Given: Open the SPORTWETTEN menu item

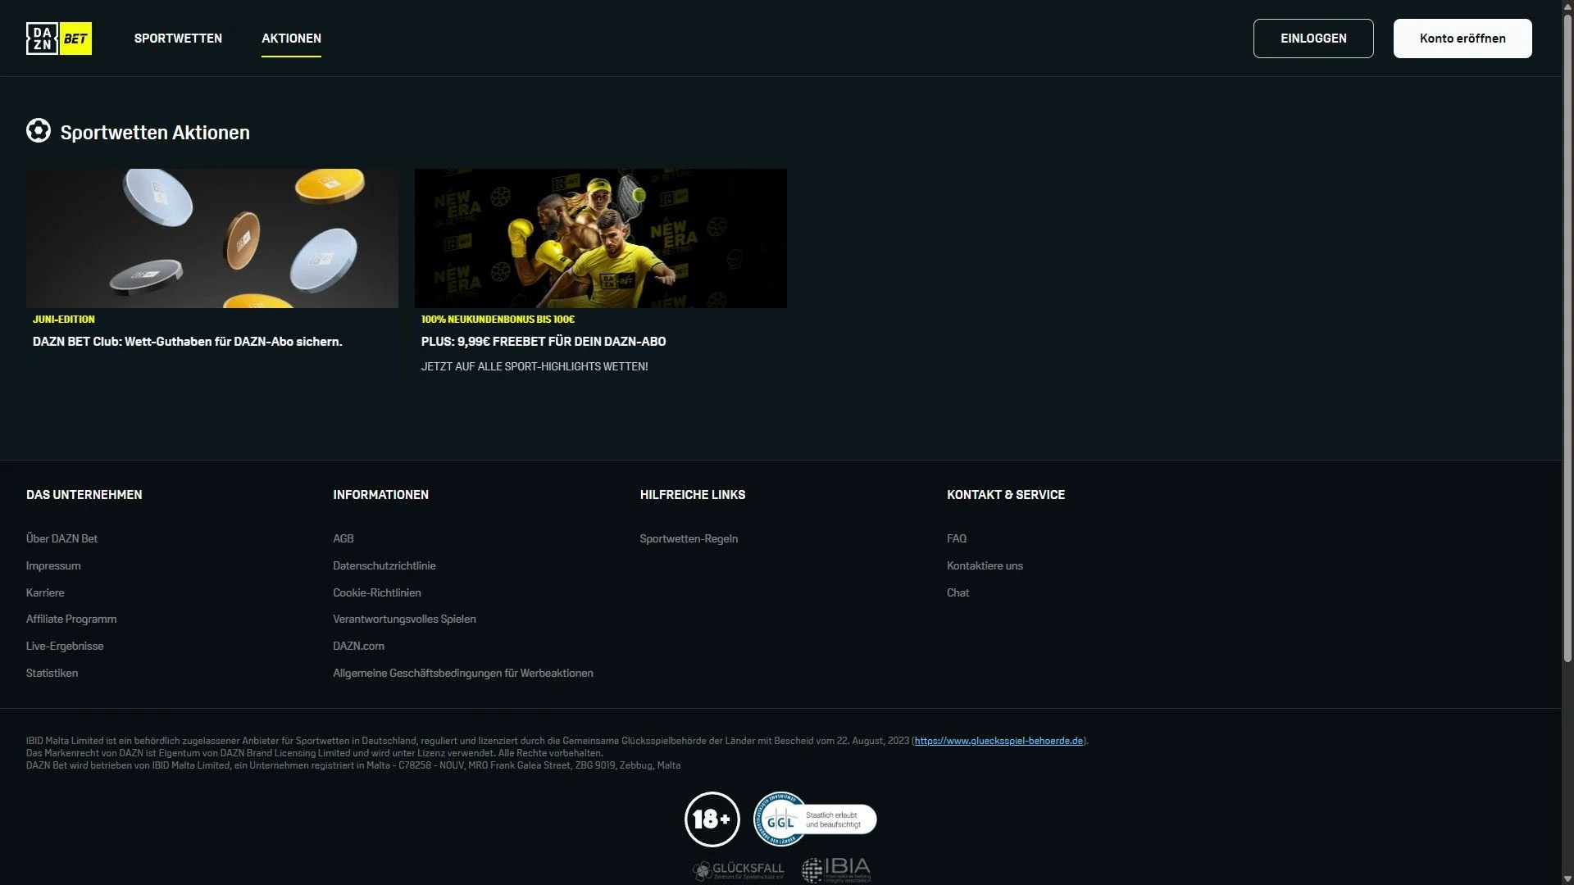Looking at the screenshot, I should coord(178,39).
